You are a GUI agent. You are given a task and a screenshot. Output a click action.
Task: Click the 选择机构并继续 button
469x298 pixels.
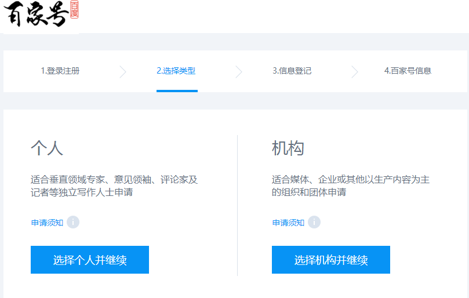click(x=331, y=260)
